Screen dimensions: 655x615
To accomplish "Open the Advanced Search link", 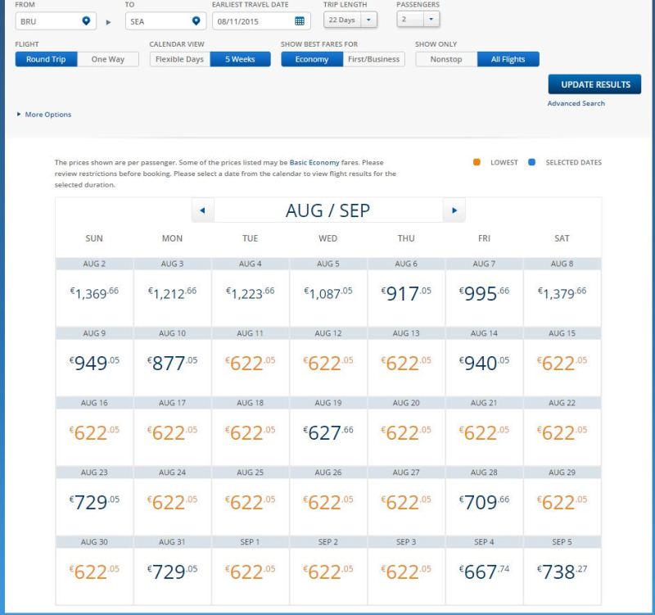I will point(576,104).
